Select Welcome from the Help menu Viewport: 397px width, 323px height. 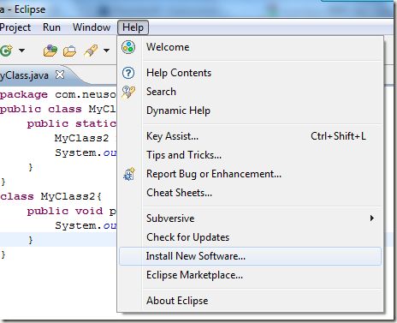(250, 47)
